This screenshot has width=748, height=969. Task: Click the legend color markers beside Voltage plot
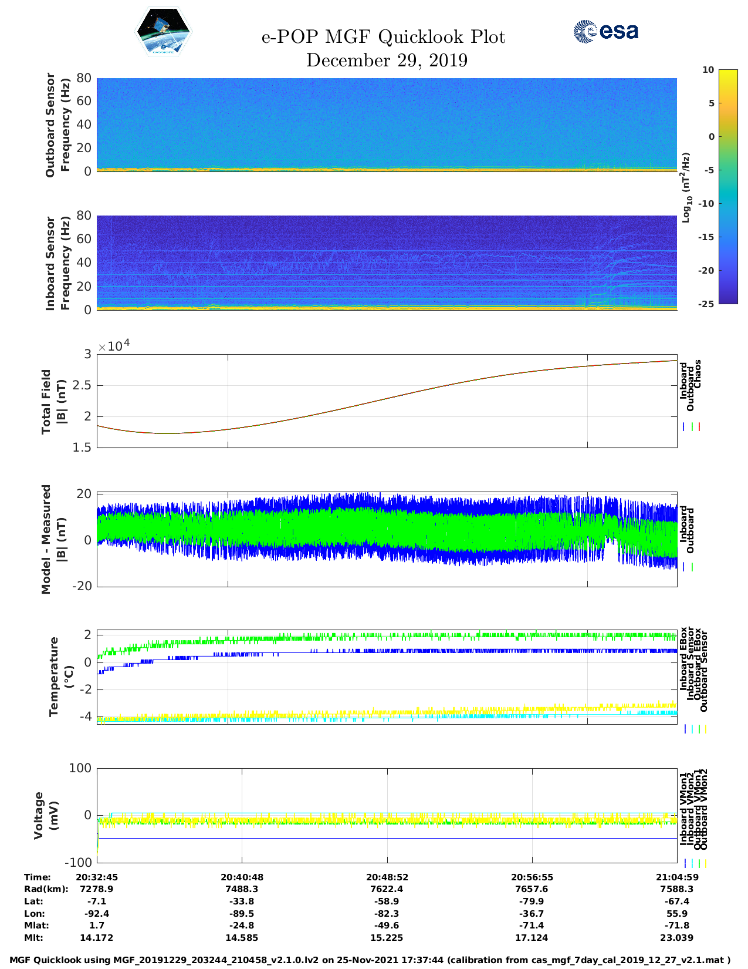tap(695, 863)
